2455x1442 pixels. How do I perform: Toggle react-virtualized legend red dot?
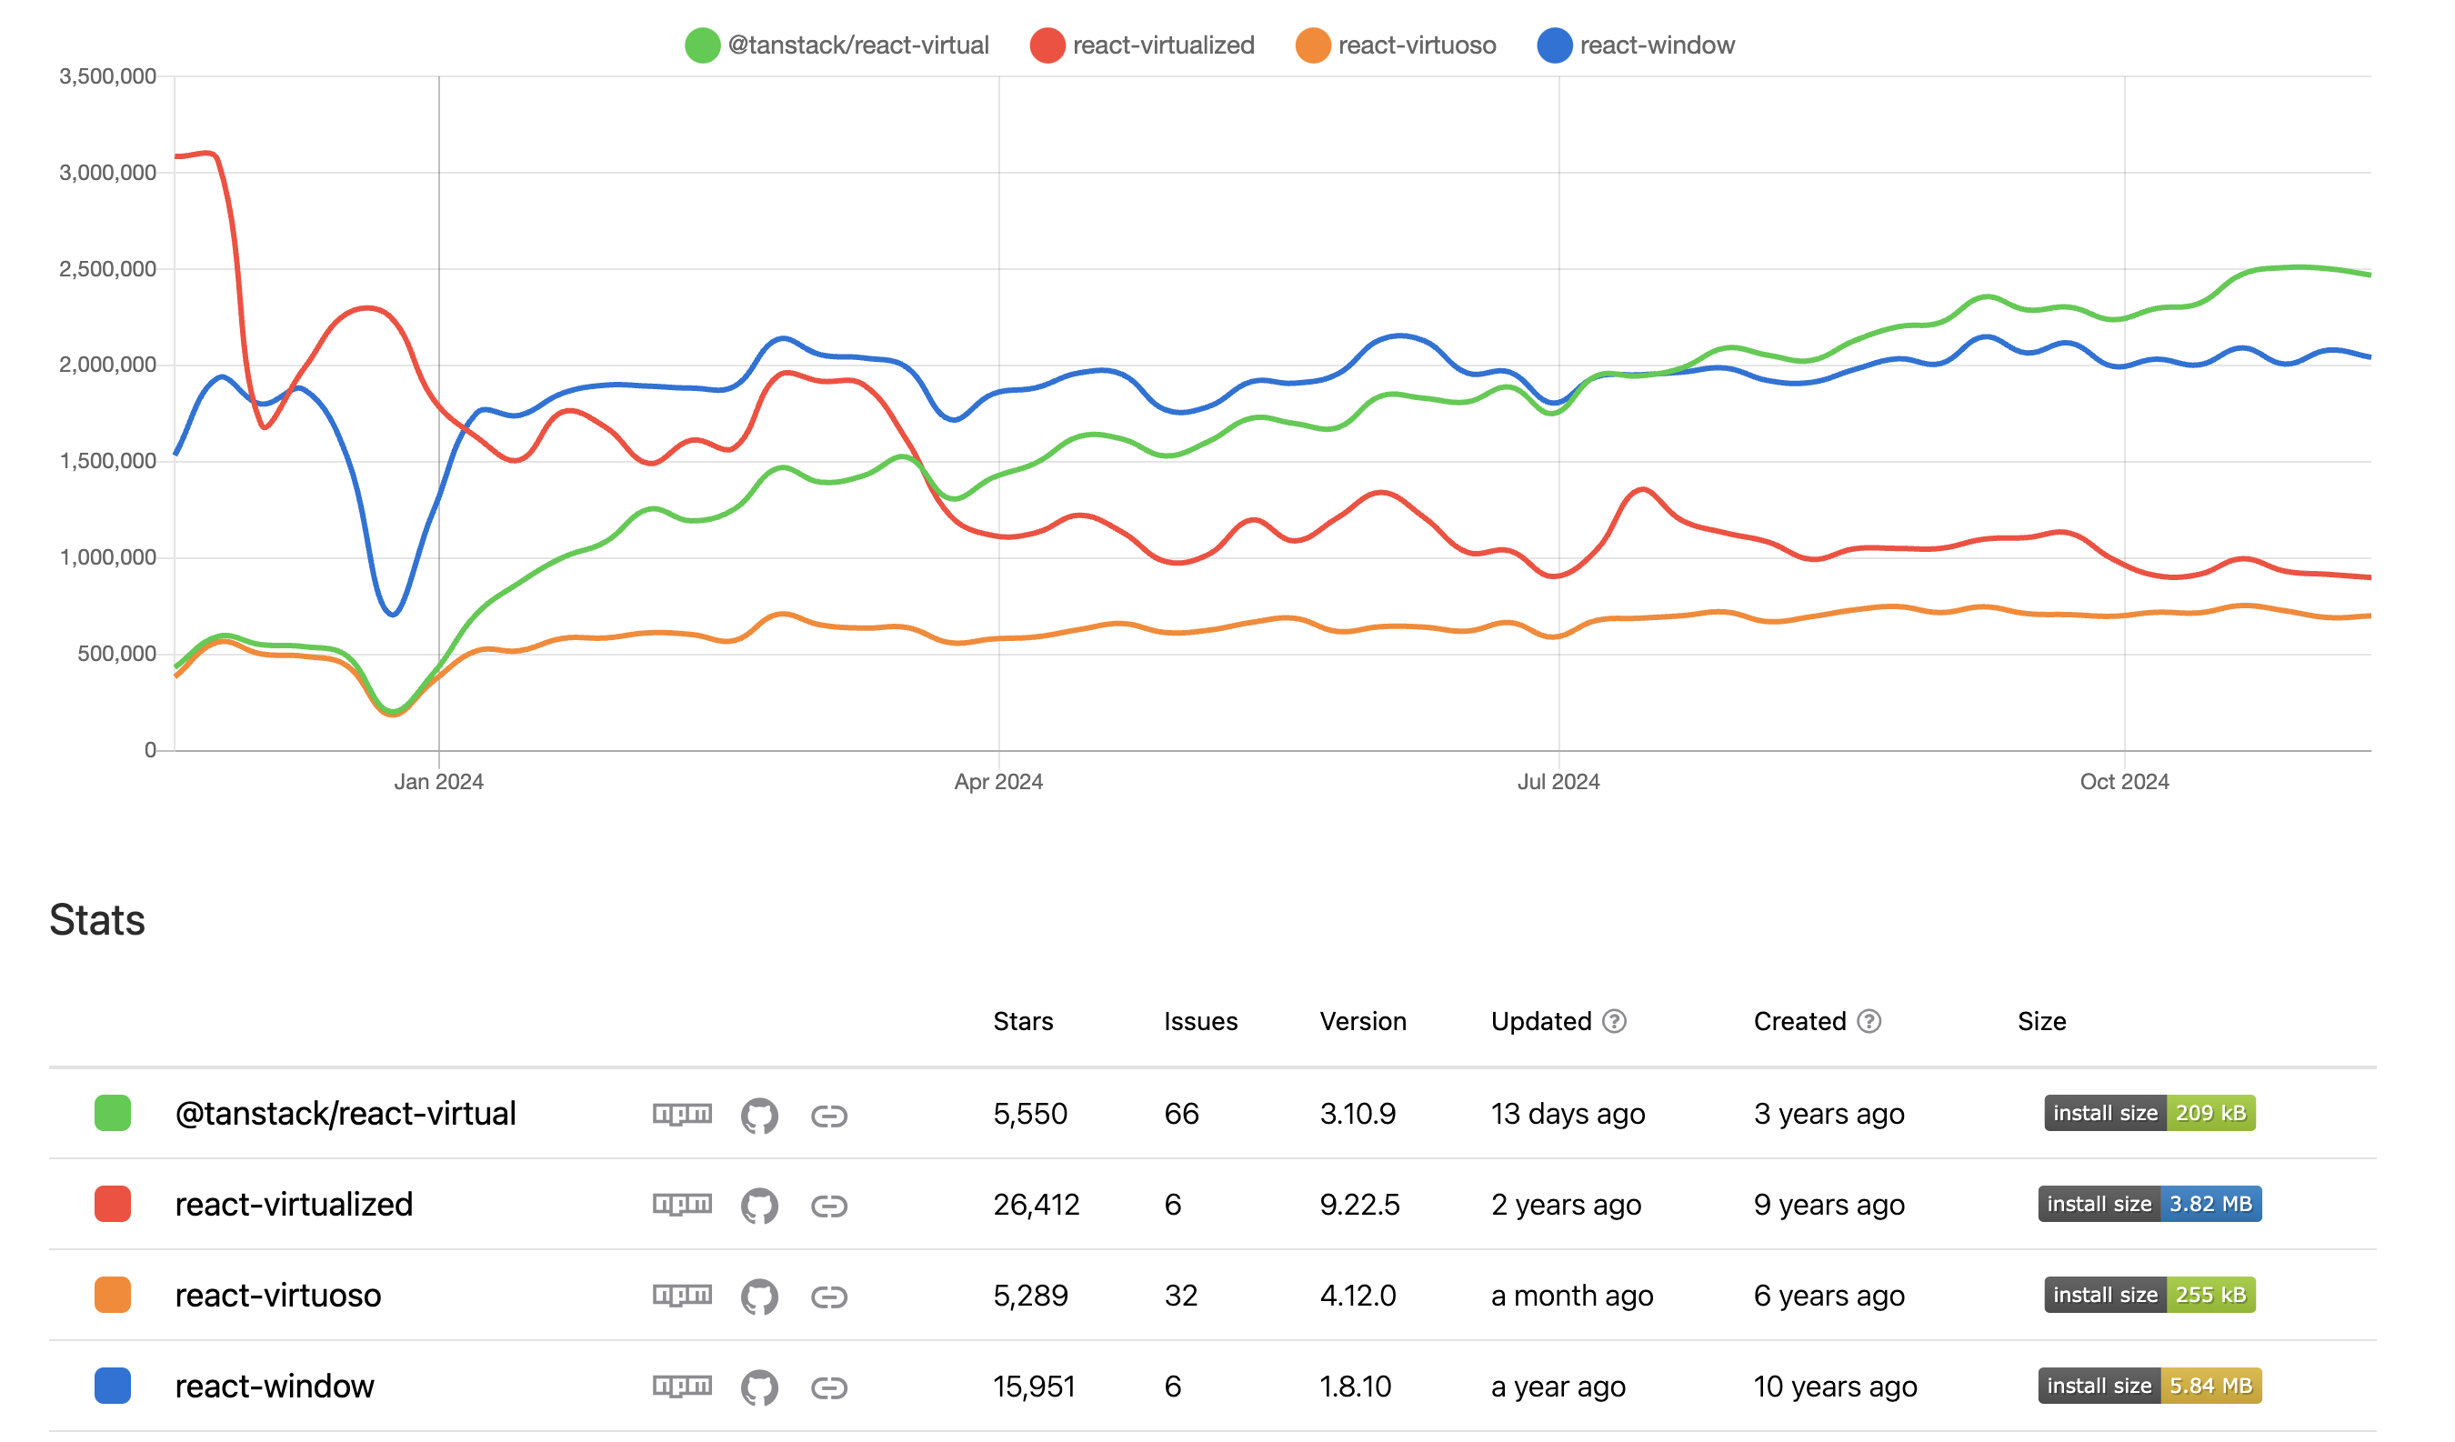1047,45
